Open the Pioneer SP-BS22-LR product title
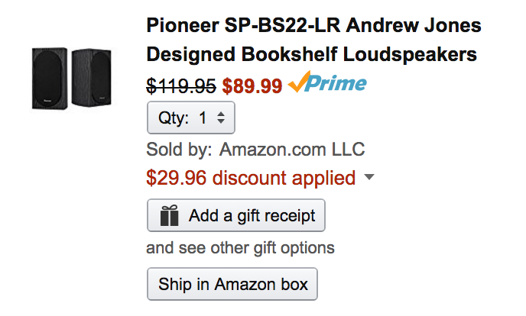Screen dimensions: 526x316 click(313, 26)
